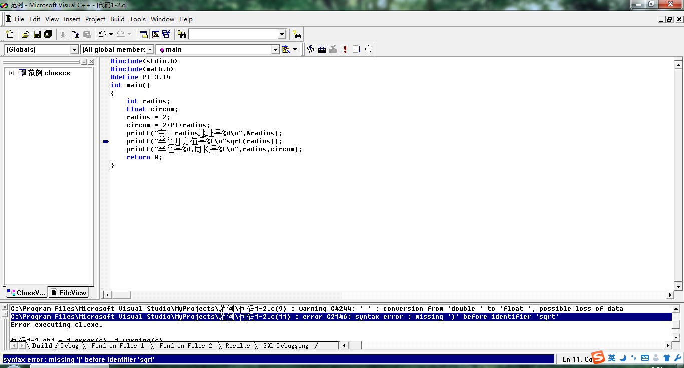Toggle the Output window icon
The width and height of the screenshot is (684, 368).
coord(155,34)
